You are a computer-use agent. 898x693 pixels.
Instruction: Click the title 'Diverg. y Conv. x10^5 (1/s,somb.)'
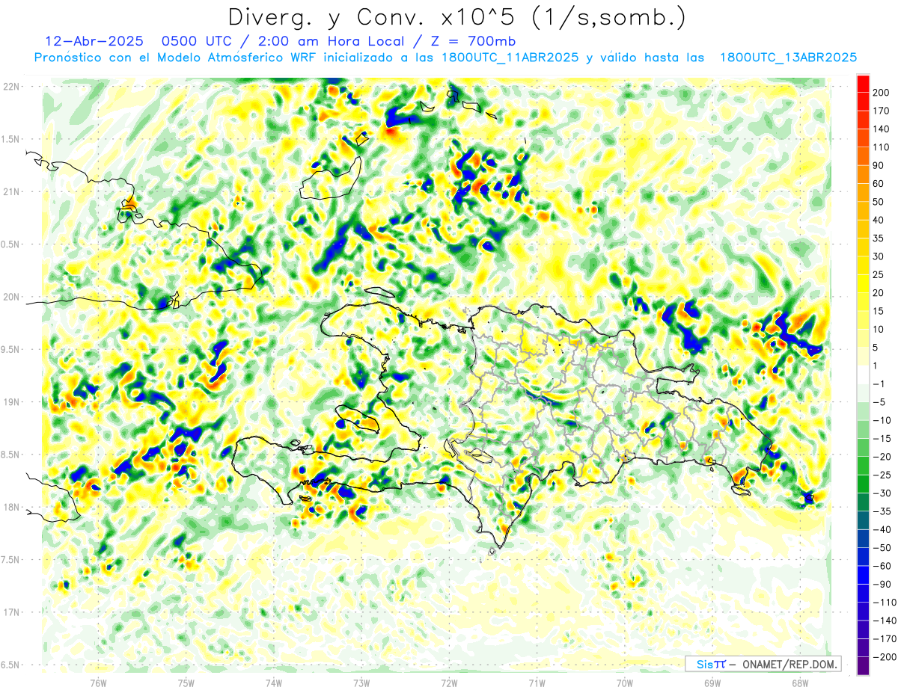click(x=456, y=18)
